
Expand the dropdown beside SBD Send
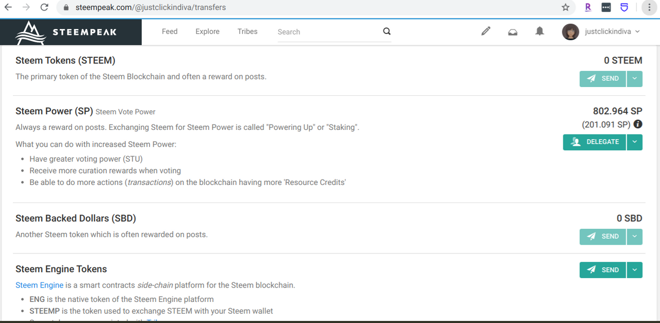point(635,236)
